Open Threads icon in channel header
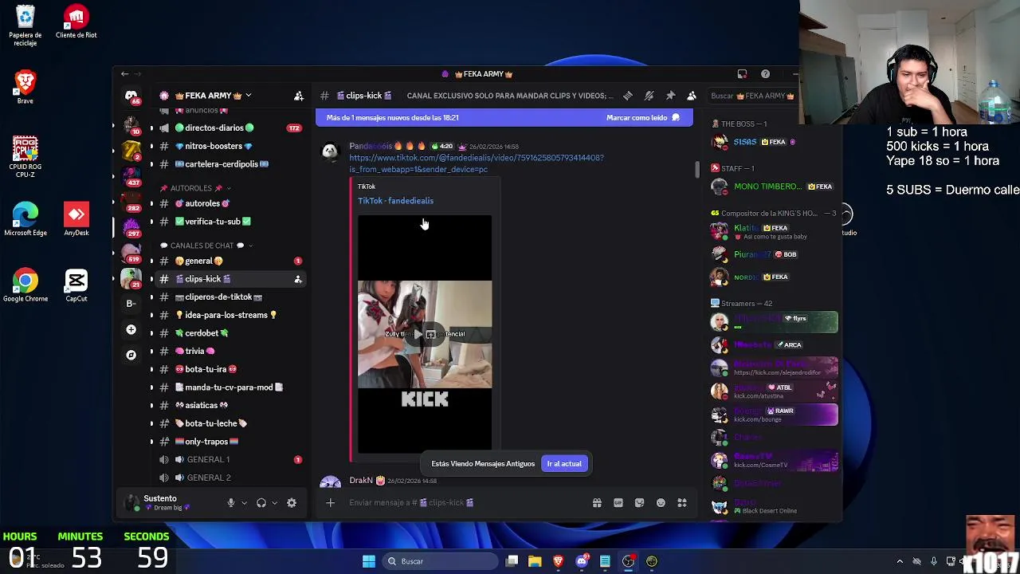The height and width of the screenshot is (574, 1020). pos(628,96)
